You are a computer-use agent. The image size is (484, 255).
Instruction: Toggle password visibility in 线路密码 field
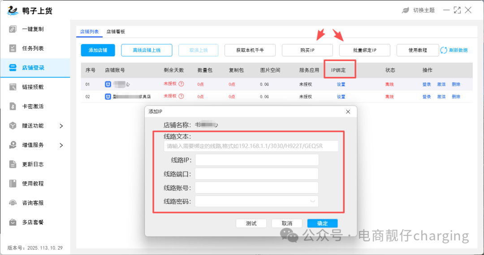(312, 201)
